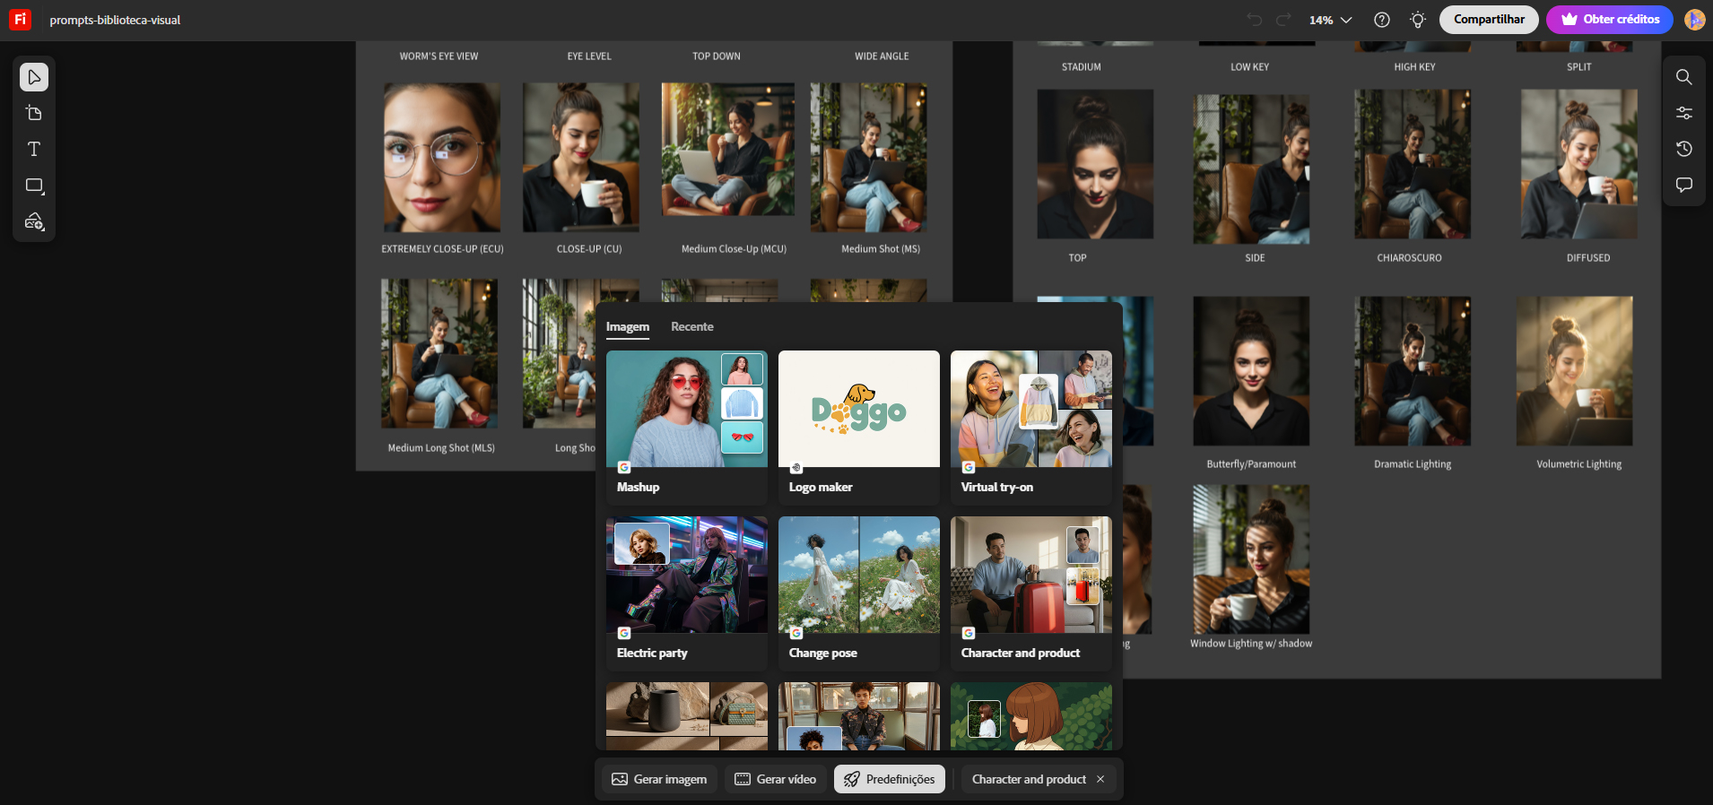Screen dimensions: 1713x805
Task: Select the Gerar vídeo mode
Action: [x=775, y=779]
